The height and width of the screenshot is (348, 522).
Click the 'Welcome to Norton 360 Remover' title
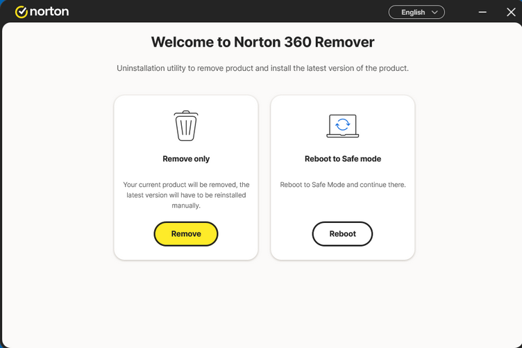click(262, 42)
